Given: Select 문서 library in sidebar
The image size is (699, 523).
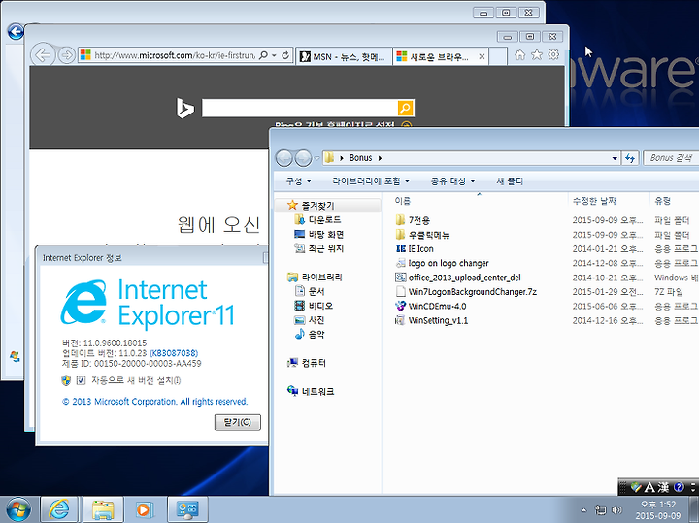Looking at the screenshot, I should (x=310, y=291).
